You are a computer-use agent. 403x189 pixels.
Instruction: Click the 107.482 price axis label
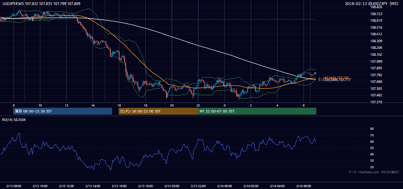tap(376, 95)
